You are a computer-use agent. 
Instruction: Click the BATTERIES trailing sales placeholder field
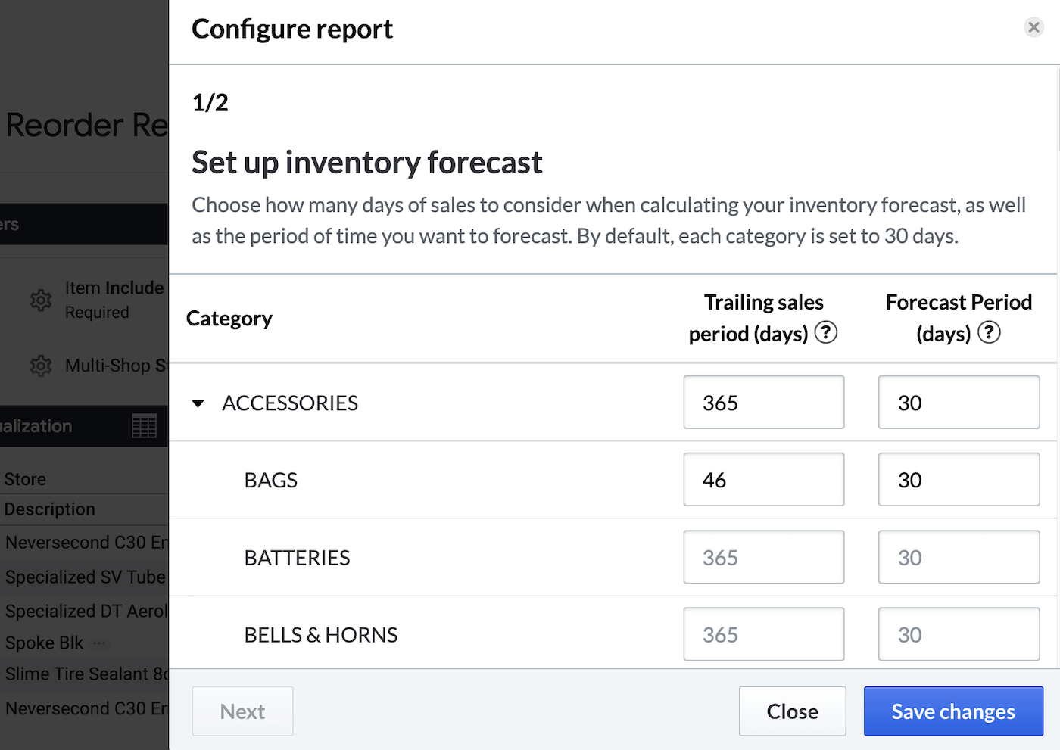[x=763, y=557]
